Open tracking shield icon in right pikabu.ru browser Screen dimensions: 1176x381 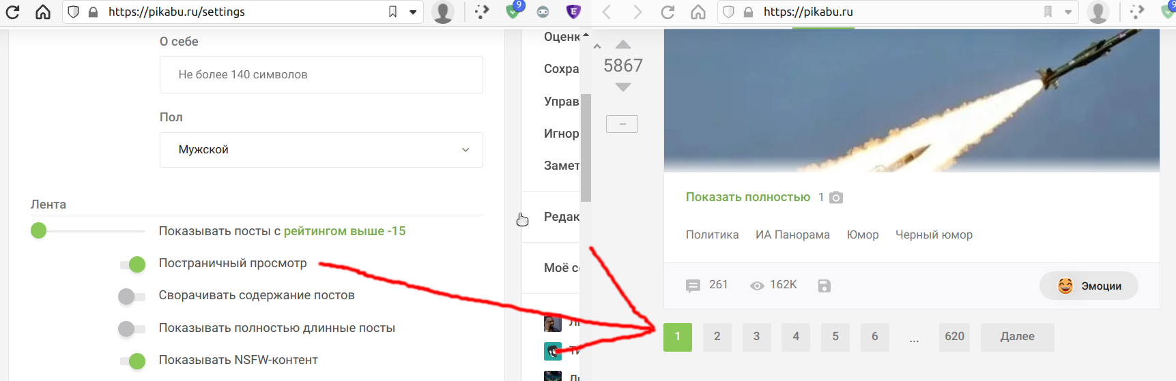click(728, 12)
